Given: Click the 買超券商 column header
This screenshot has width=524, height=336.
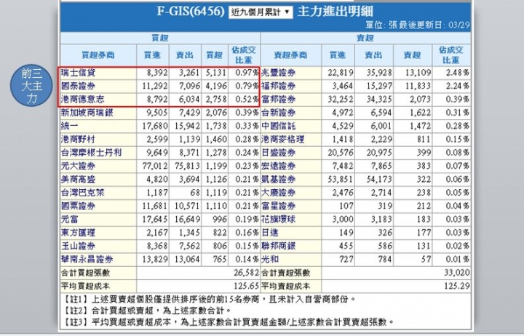Looking at the screenshot, I should [98, 55].
